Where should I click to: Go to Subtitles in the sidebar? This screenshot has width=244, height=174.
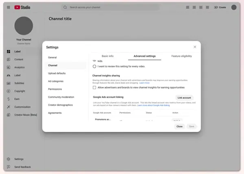(19, 83)
